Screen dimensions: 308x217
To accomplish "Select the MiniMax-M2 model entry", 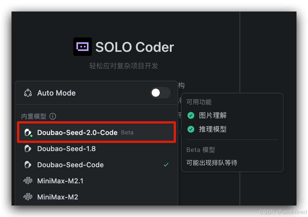I will [x=58, y=197].
